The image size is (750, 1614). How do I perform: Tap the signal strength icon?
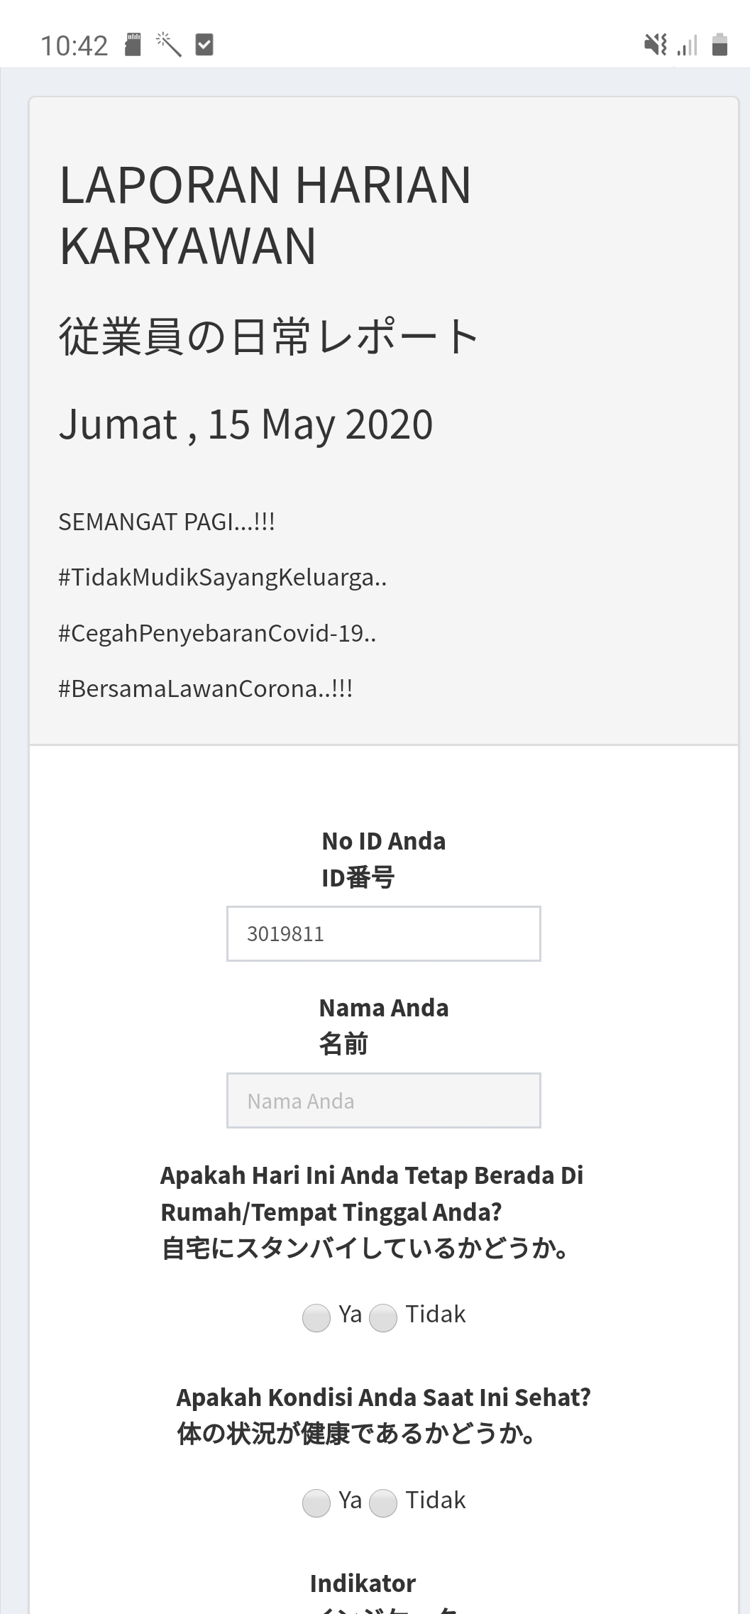click(688, 45)
